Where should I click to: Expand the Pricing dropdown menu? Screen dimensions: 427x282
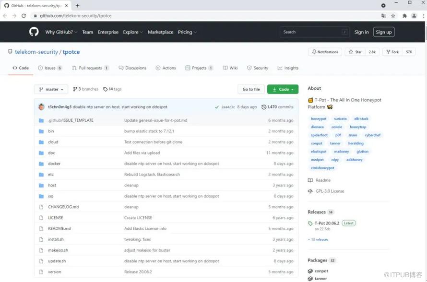(188, 32)
